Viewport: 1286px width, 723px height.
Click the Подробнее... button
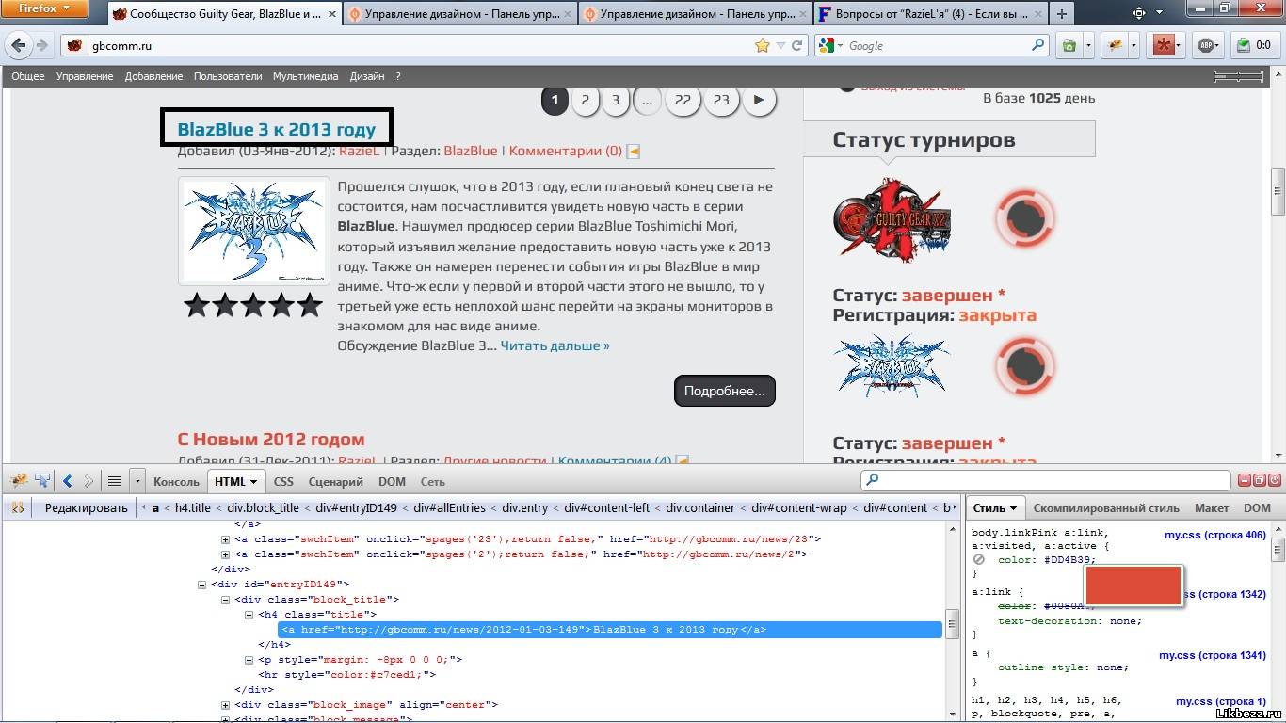[725, 391]
